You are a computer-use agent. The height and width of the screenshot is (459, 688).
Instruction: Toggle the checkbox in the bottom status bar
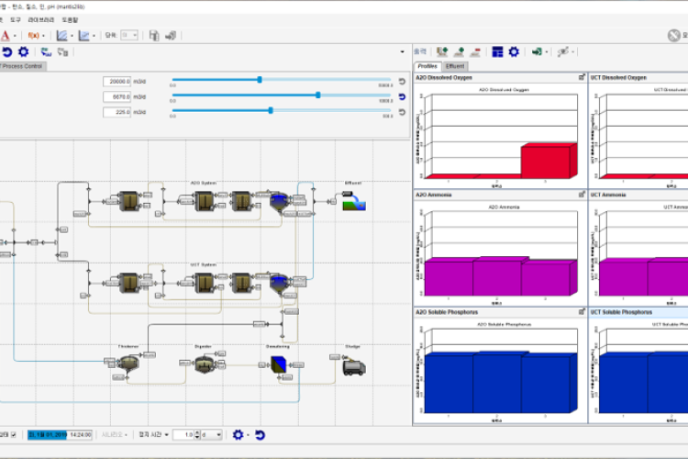[14, 434]
